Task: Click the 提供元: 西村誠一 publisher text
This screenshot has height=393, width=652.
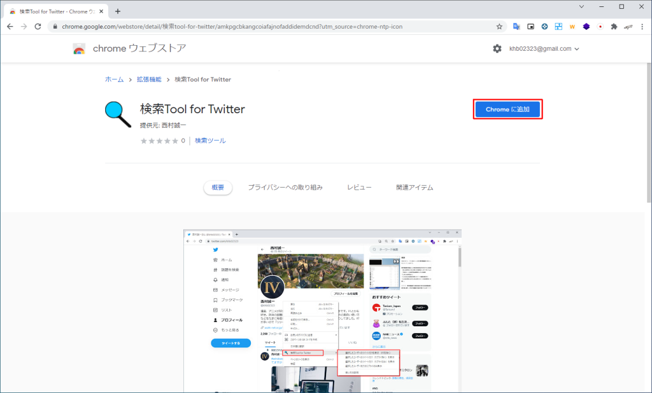Action: tap(163, 125)
